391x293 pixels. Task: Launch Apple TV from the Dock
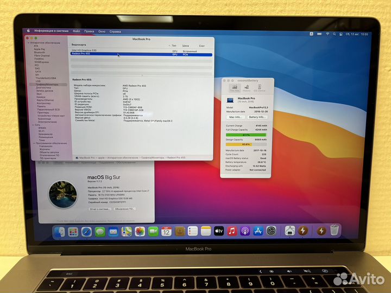pyautogui.click(x=219, y=231)
